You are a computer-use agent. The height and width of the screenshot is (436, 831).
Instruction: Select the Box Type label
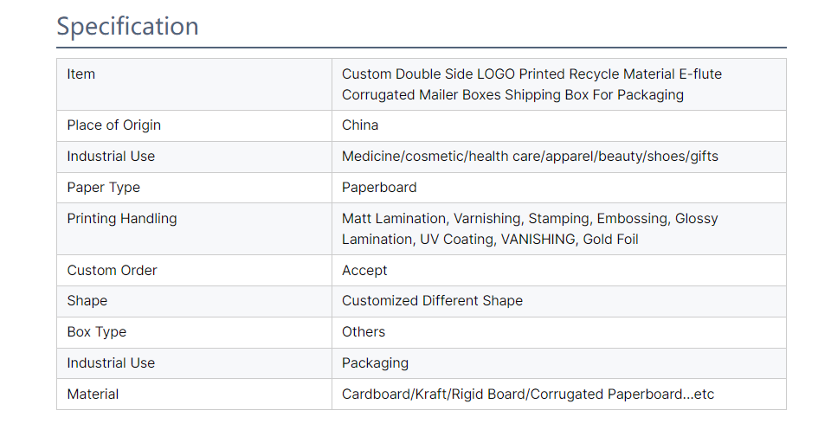click(x=96, y=332)
